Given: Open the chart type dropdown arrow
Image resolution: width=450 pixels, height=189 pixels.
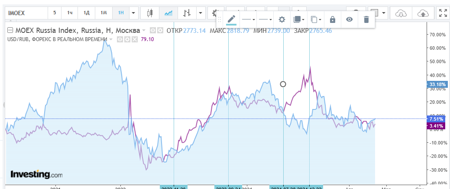Looking at the screenshot, I should pos(201,13).
